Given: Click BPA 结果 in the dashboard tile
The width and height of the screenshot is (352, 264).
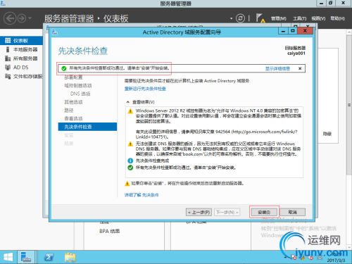Looking at the screenshot, I should [x=110, y=231].
